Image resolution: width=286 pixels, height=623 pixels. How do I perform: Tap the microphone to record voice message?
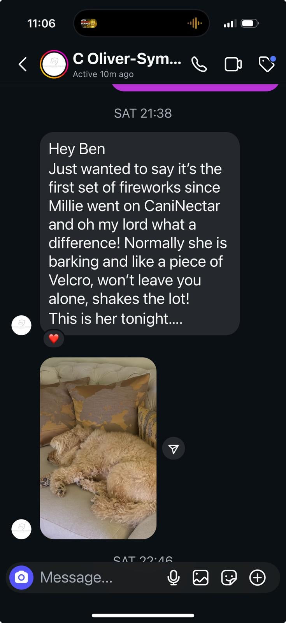(174, 577)
